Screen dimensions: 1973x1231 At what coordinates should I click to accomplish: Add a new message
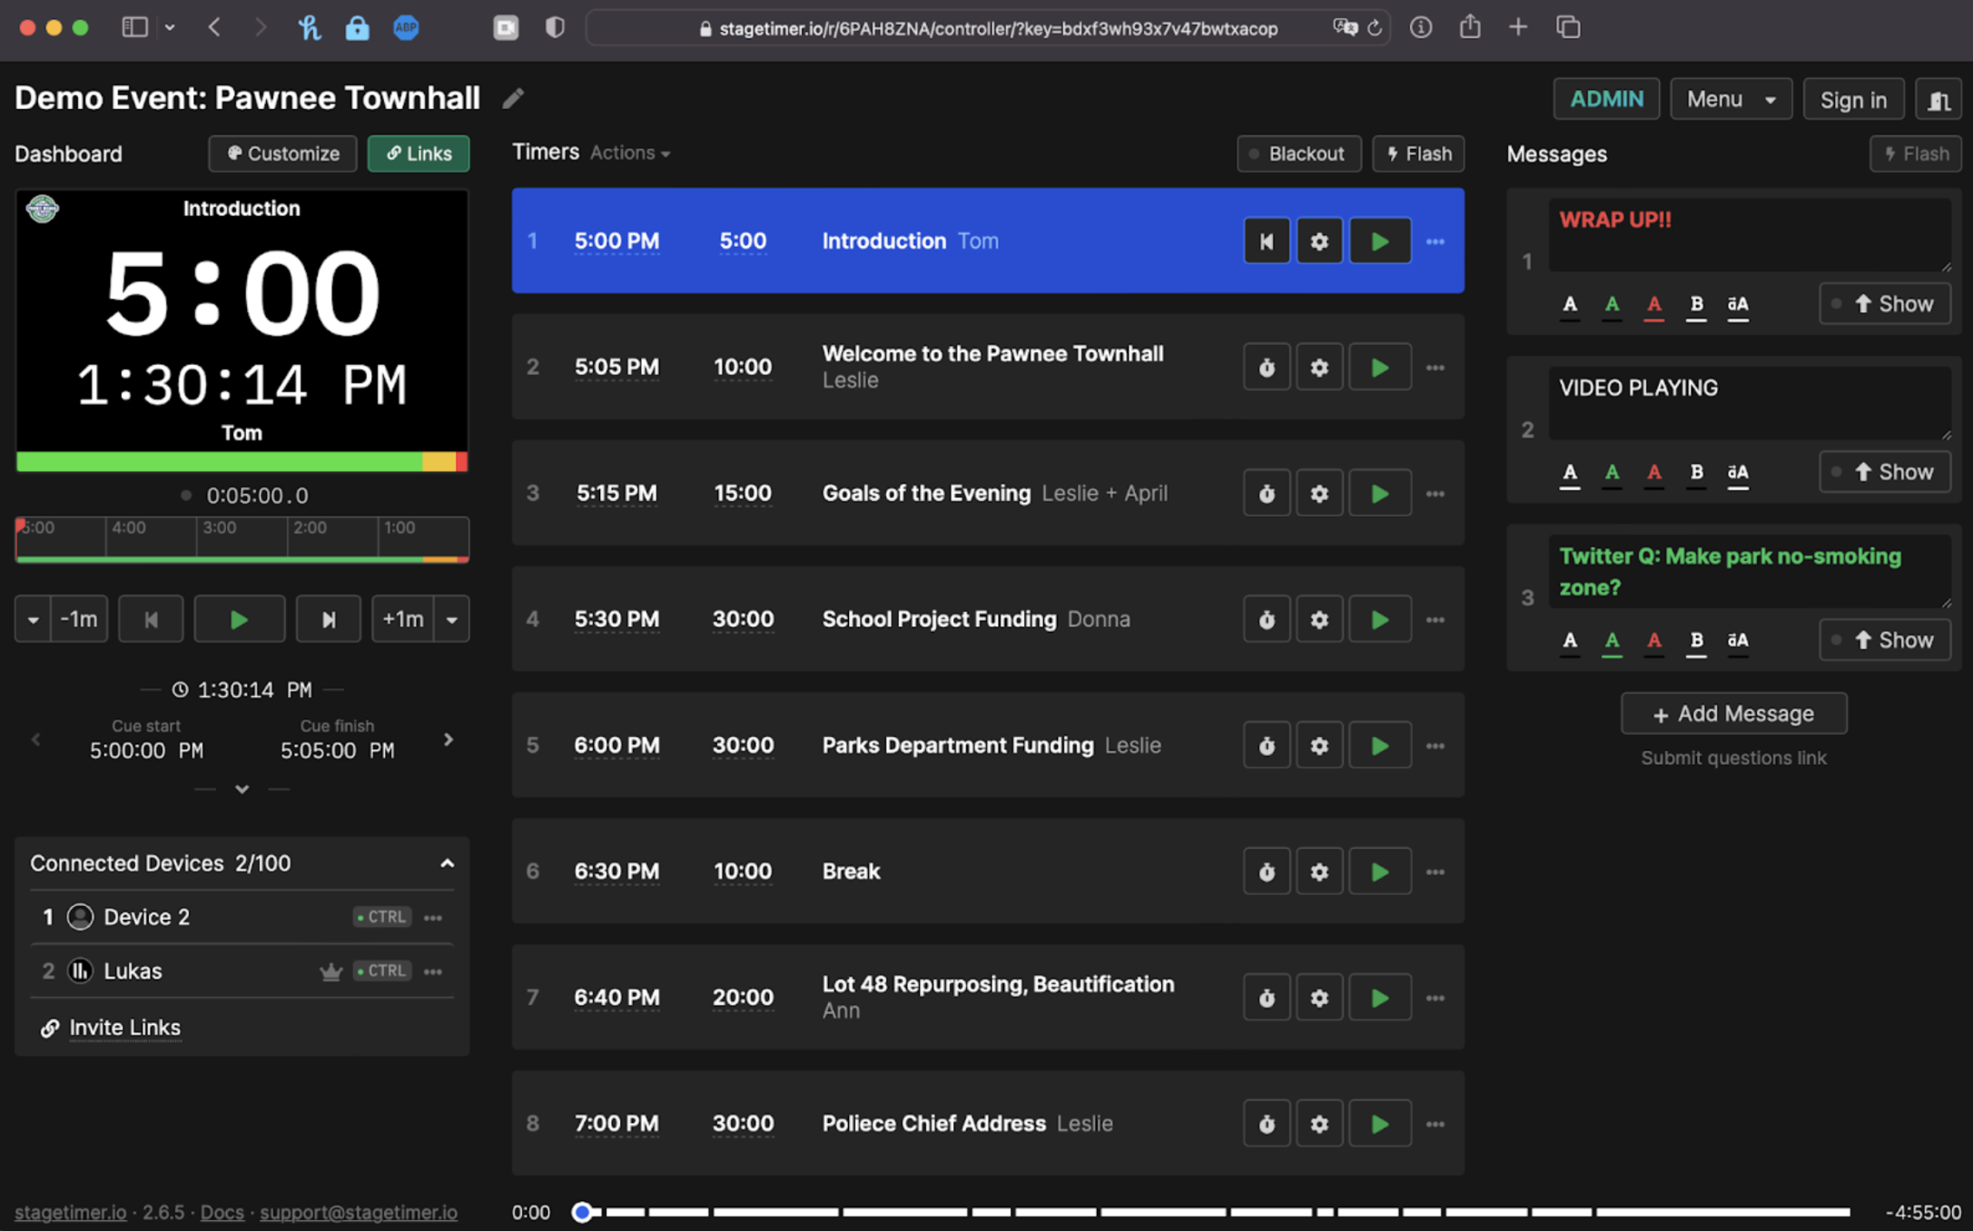coord(1733,714)
